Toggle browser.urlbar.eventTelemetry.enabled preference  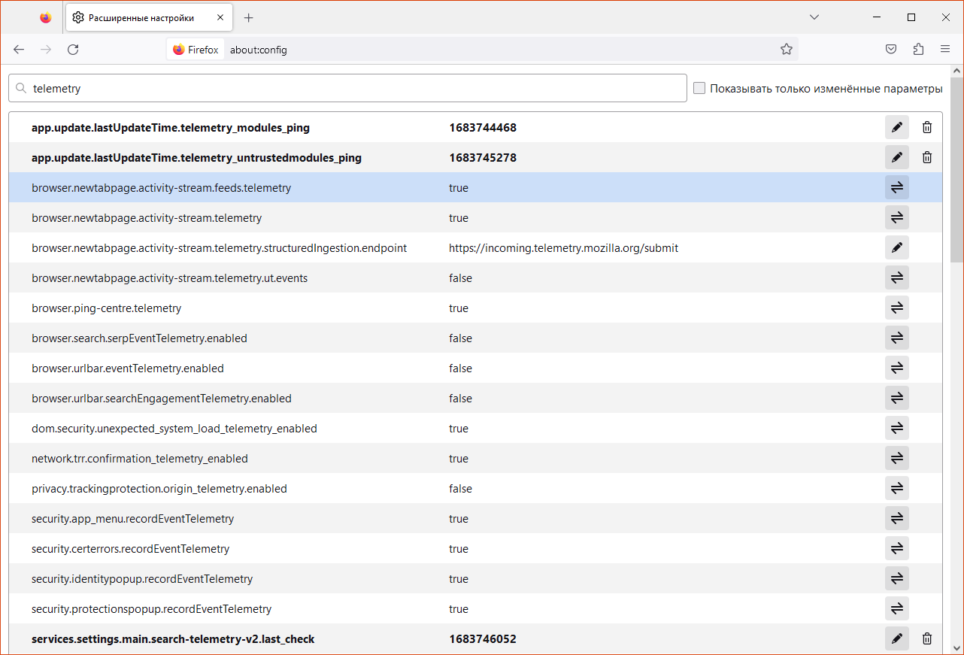pos(896,368)
